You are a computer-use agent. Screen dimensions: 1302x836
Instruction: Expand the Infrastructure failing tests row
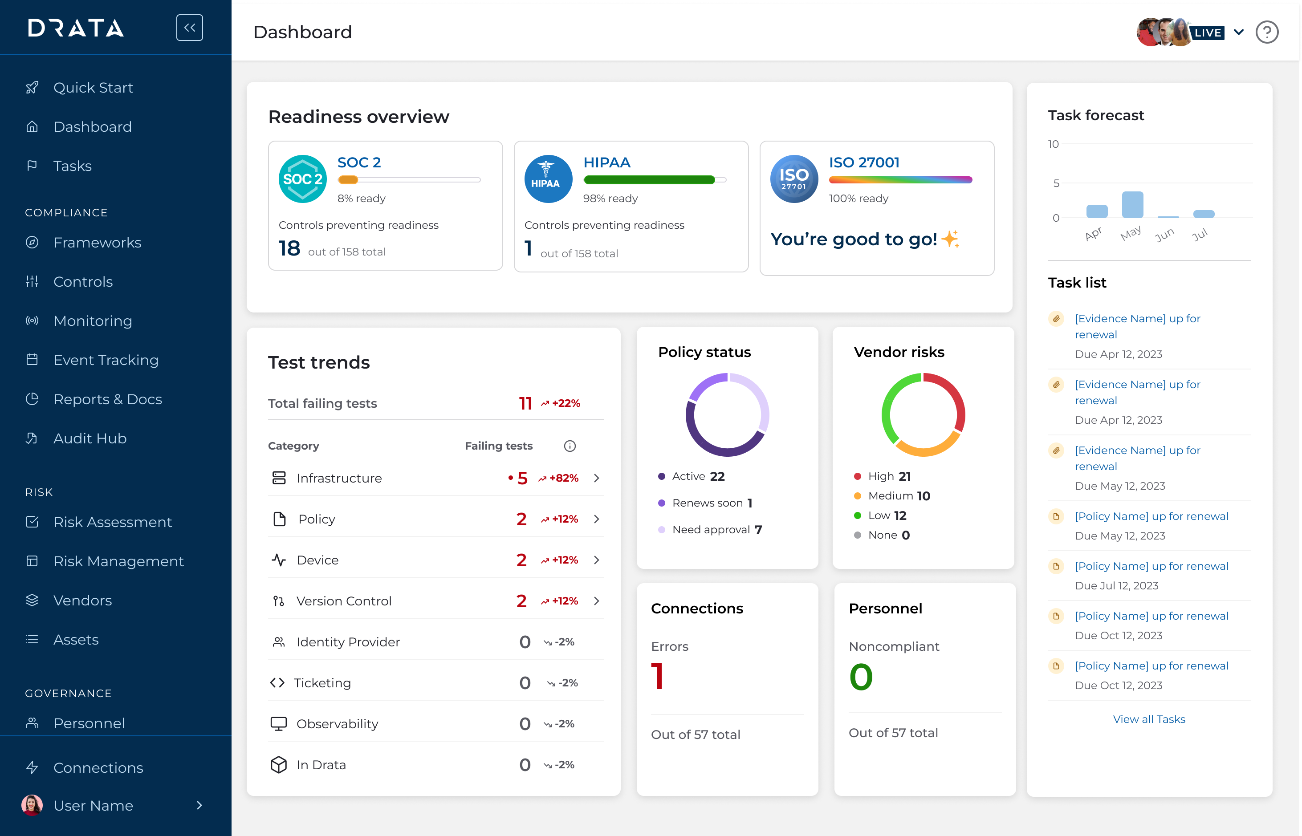click(x=596, y=478)
